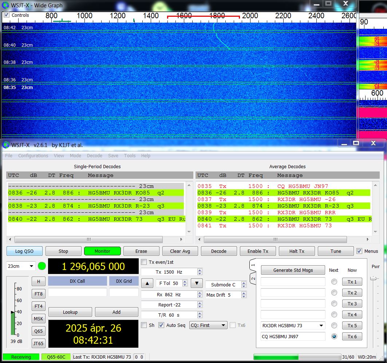This screenshot has height=363, width=387.
Task: Toggle the Menus checkbox
Action: (359, 251)
